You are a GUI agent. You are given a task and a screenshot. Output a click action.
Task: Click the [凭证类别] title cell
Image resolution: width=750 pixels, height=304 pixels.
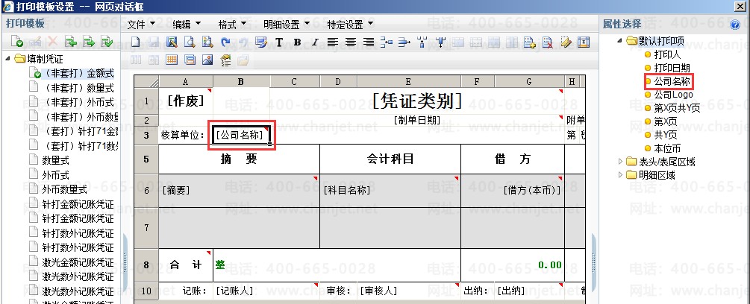tap(417, 101)
